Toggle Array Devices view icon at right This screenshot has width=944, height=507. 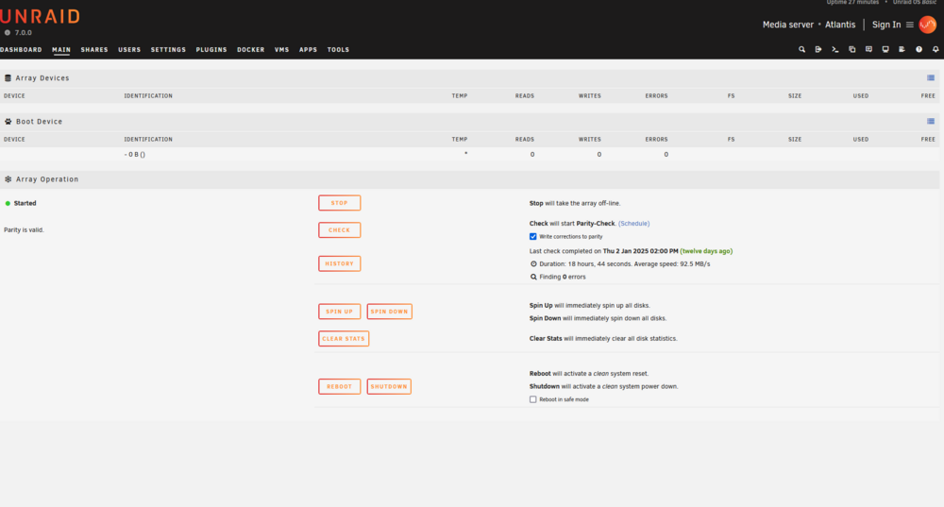click(931, 77)
